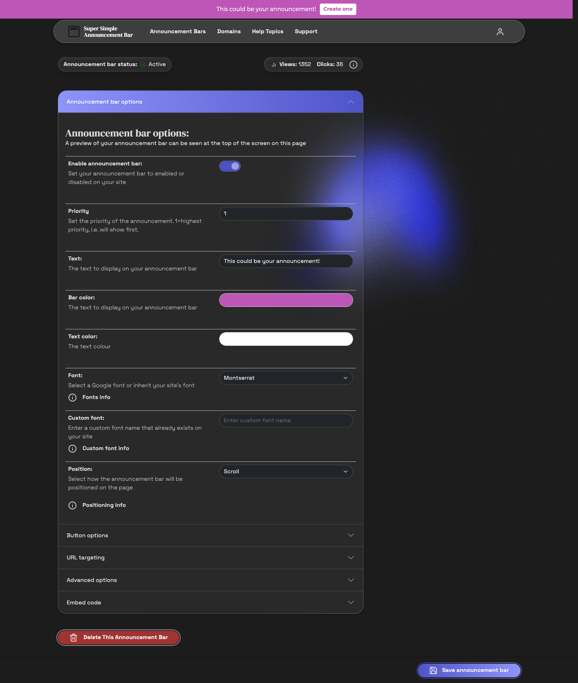
Task: Click the trash icon on the delete button
Action: (74, 637)
